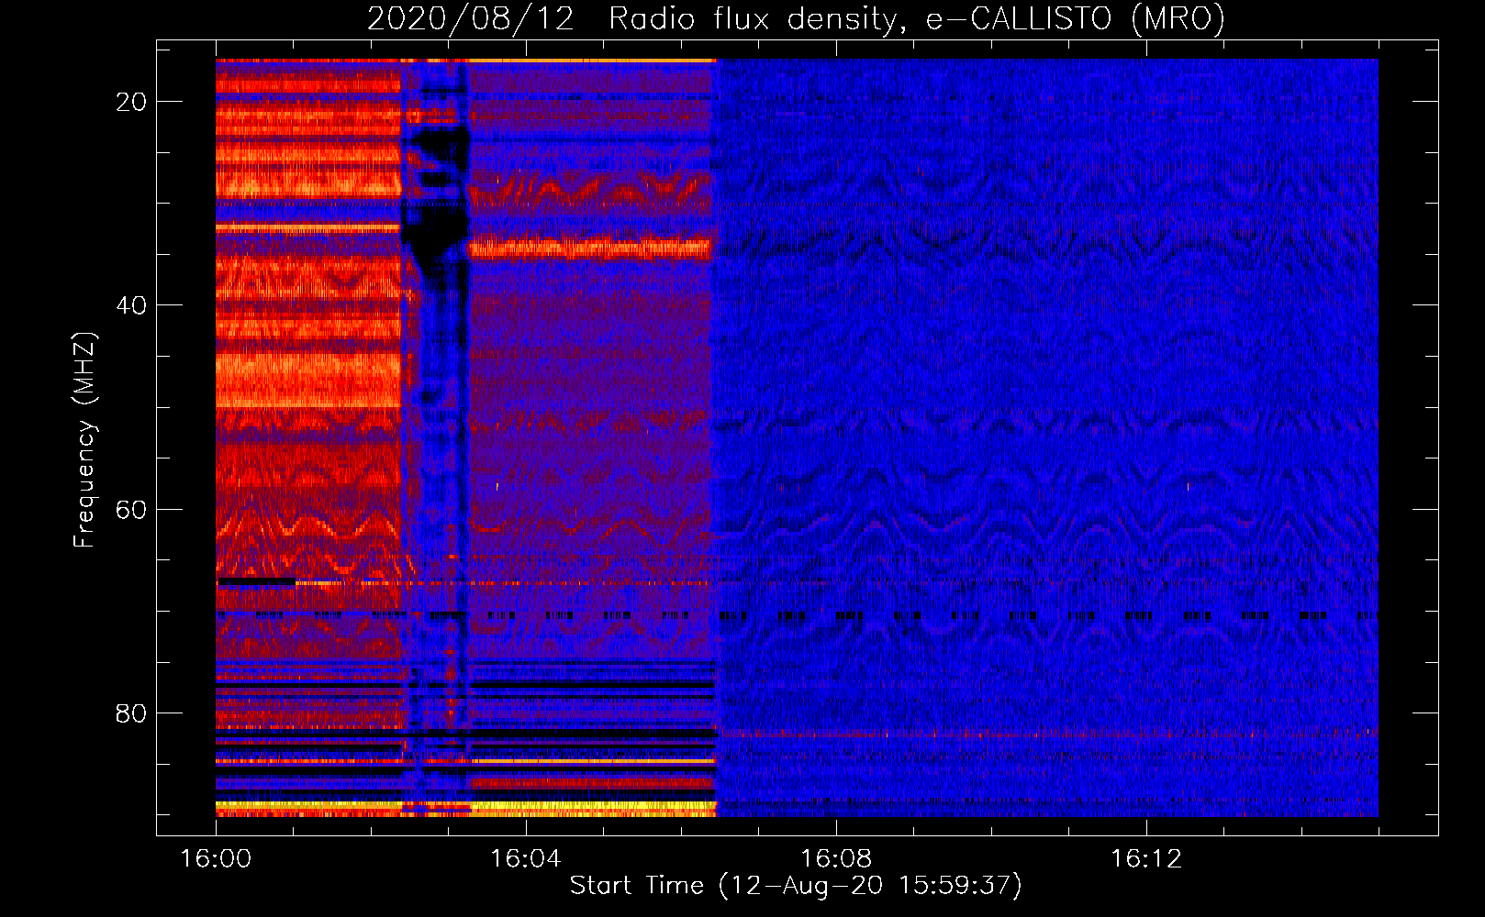The width and height of the screenshot is (1485, 917).
Task: Click the 60 frequency tick label
Action: pyautogui.click(x=131, y=509)
